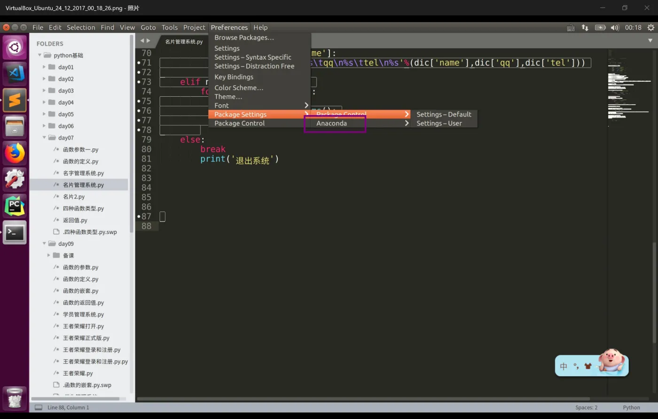The height and width of the screenshot is (419, 658).
Task: Open Settings – Default
Action: 444,114
